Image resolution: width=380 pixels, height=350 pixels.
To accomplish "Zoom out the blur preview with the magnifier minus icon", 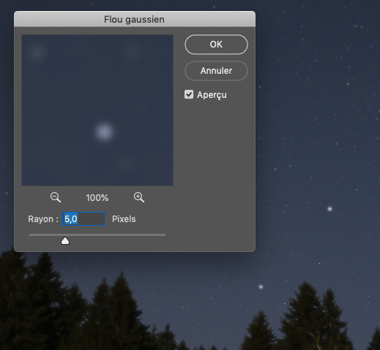I will [56, 197].
